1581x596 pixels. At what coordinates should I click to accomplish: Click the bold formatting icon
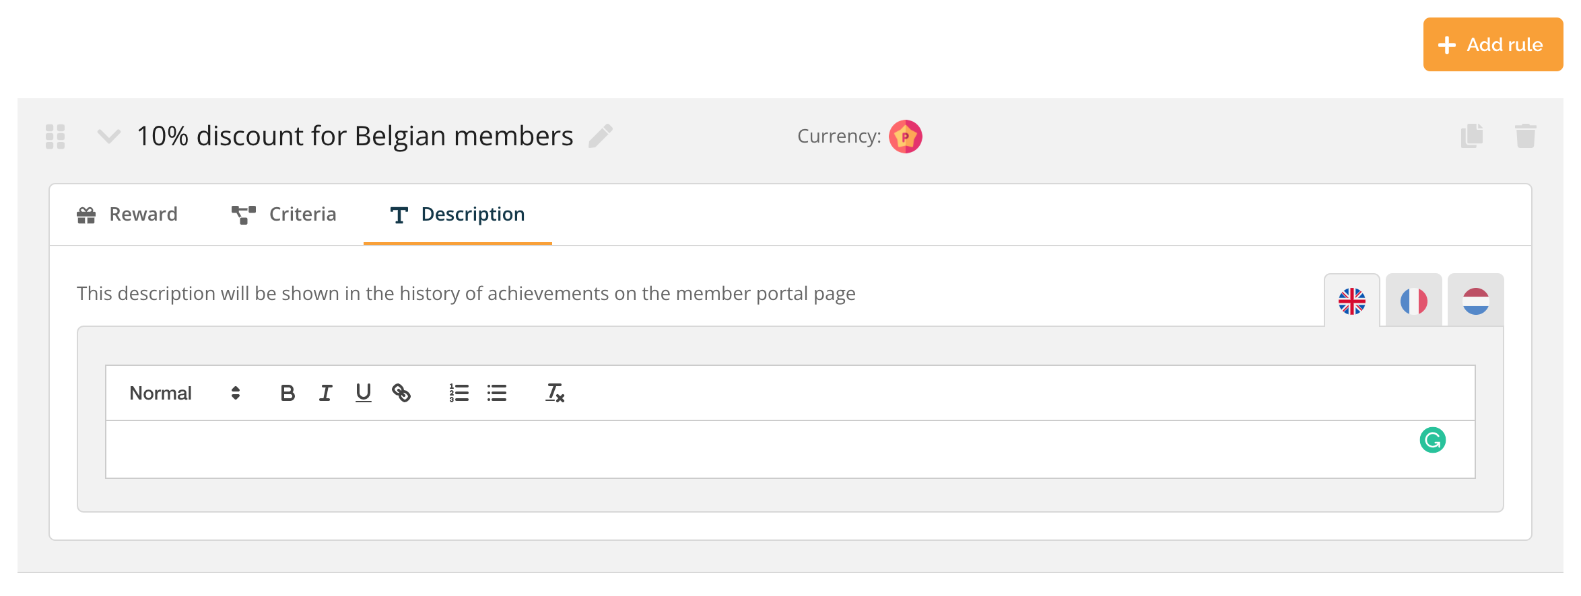pos(288,393)
